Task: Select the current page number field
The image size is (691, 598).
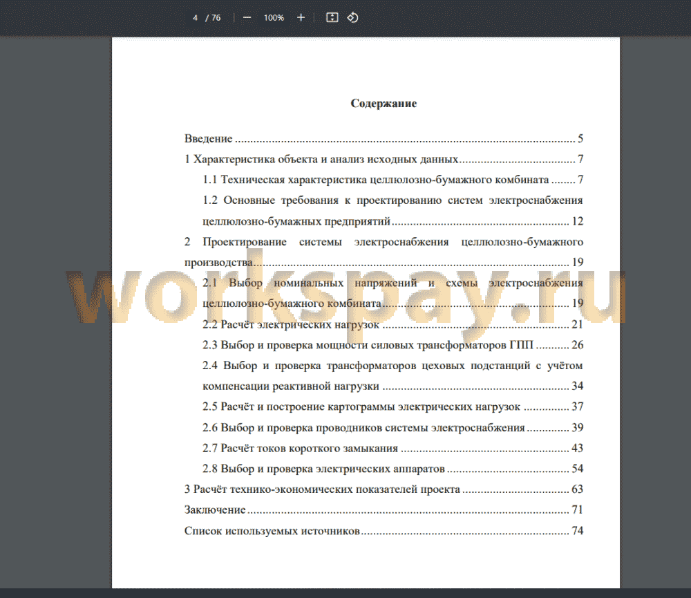Action: coord(195,18)
